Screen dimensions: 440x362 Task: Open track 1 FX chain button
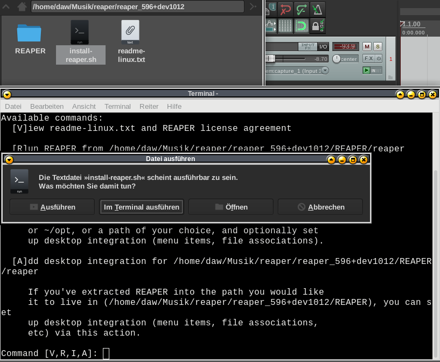(368, 58)
